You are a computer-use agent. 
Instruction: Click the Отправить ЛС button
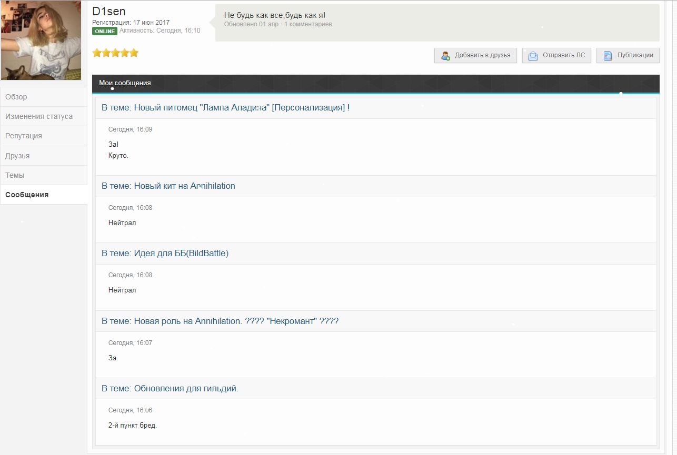[557, 55]
